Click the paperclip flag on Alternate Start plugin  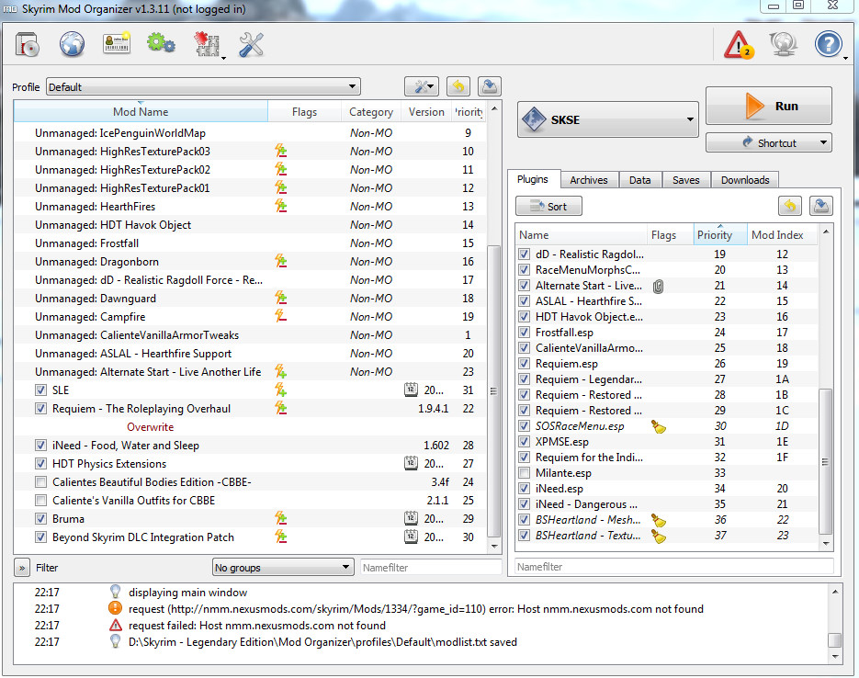coord(658,286)
